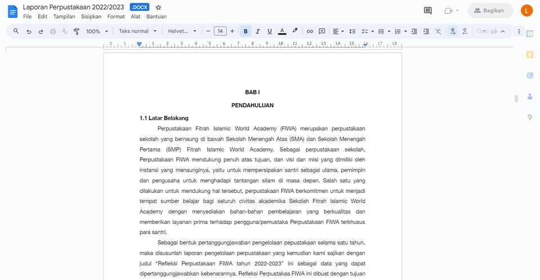This screenshot has height=280, width=540.
Task: Click the right indent ruler marker
Action: click(365, 44)
